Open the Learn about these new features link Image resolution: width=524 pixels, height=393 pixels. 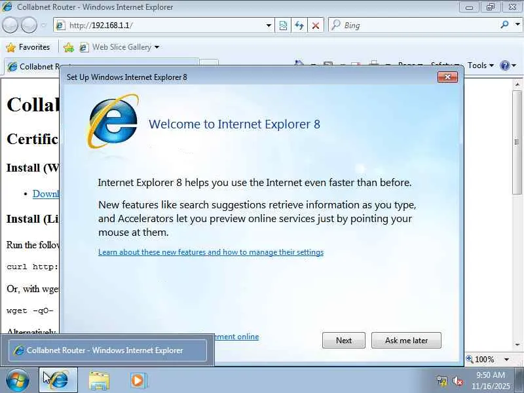211,252
